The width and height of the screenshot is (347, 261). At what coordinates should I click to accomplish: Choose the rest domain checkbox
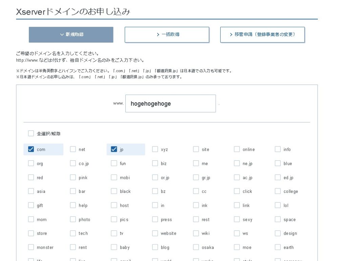196,219
